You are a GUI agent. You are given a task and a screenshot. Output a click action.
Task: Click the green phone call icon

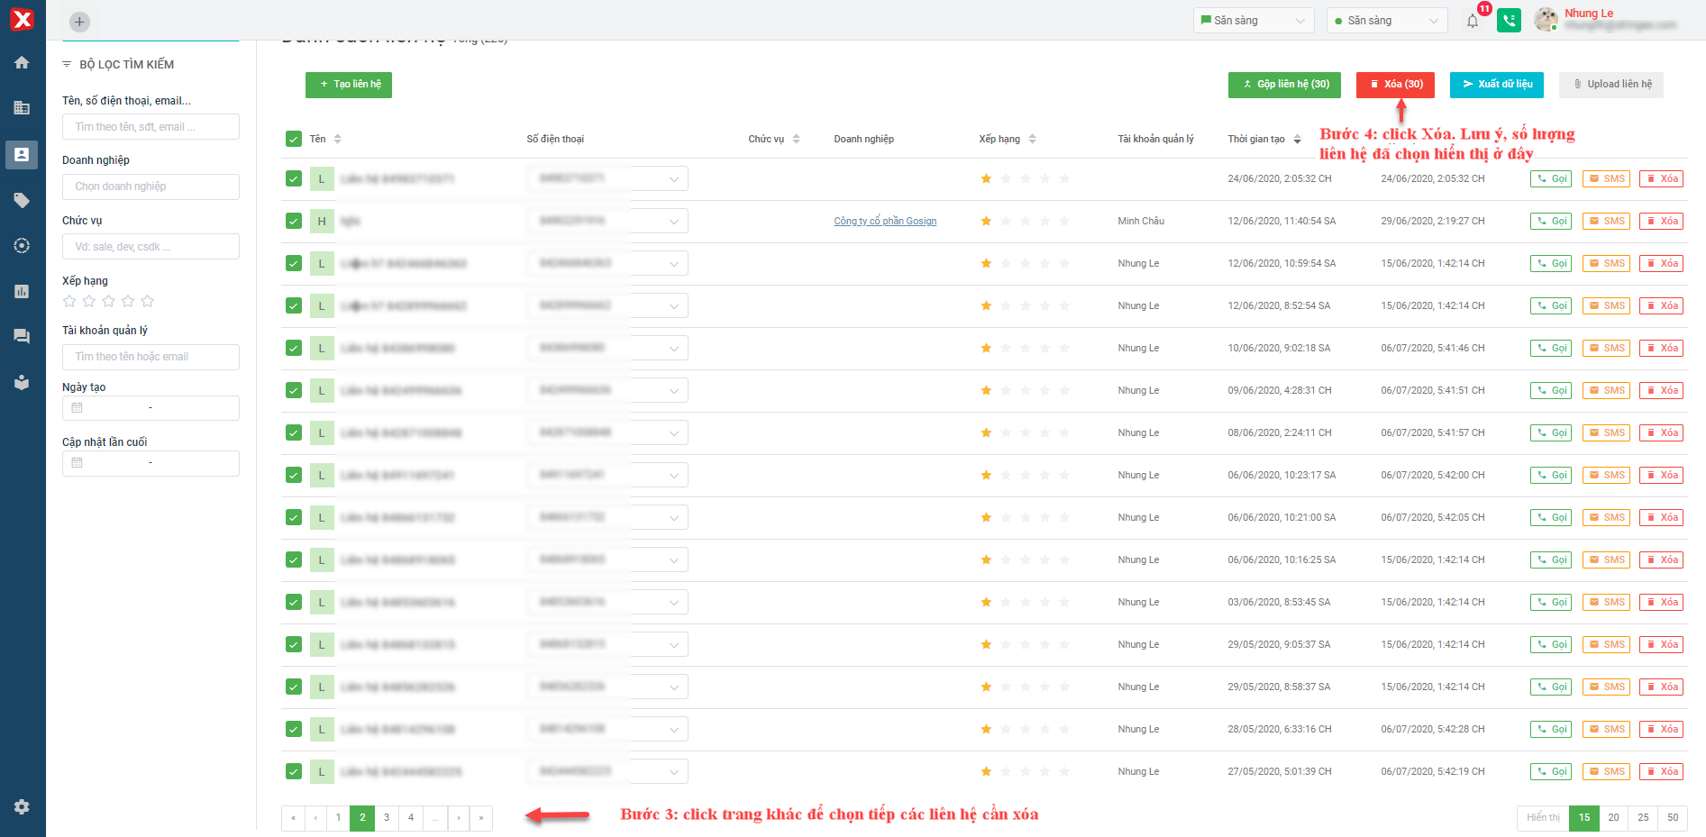(1509, 21)
